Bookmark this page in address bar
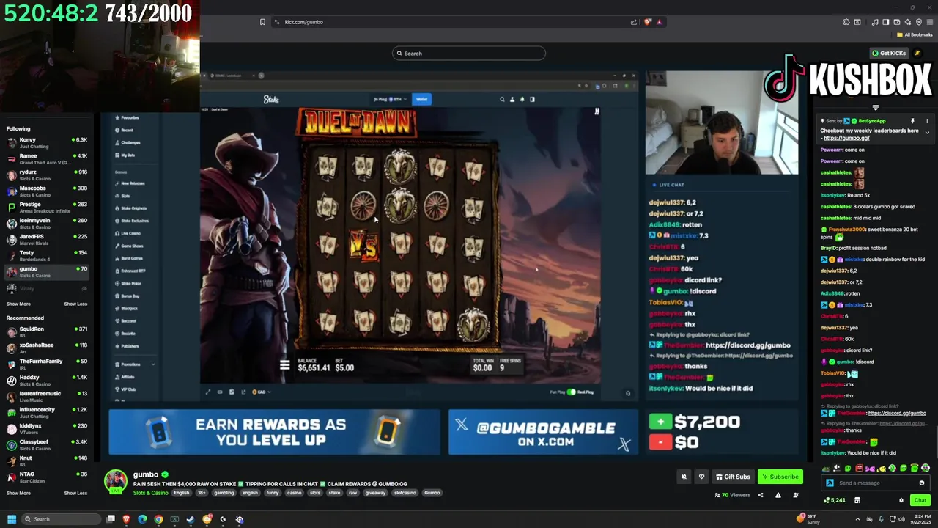The width and height of the screenshot is (938, 528). [262, 22]
